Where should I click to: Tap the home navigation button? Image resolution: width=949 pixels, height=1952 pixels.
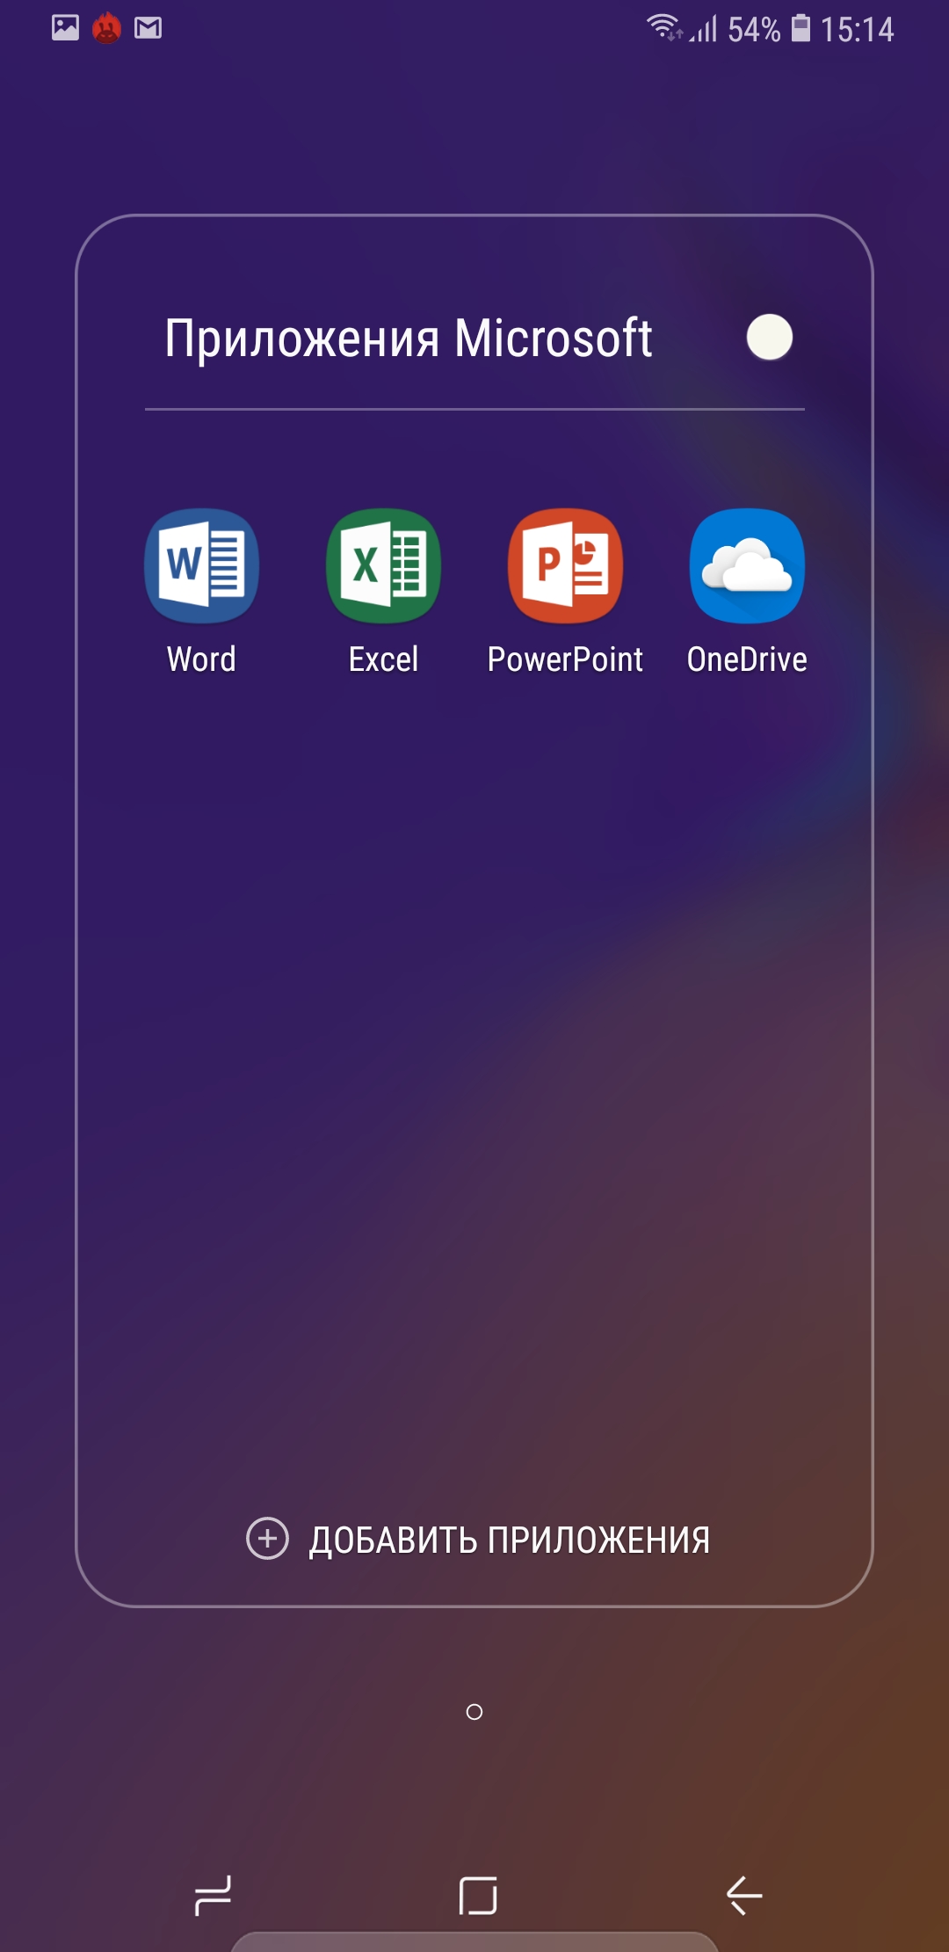tap(478, 1895)
